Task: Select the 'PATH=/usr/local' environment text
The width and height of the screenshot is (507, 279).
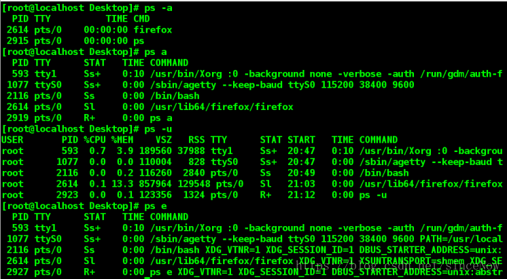Action: click(461, 239)
